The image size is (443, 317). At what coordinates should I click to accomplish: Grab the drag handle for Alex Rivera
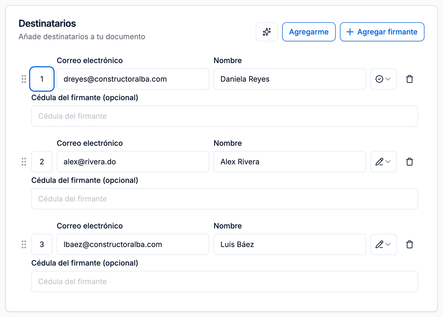tap(24, 162)
